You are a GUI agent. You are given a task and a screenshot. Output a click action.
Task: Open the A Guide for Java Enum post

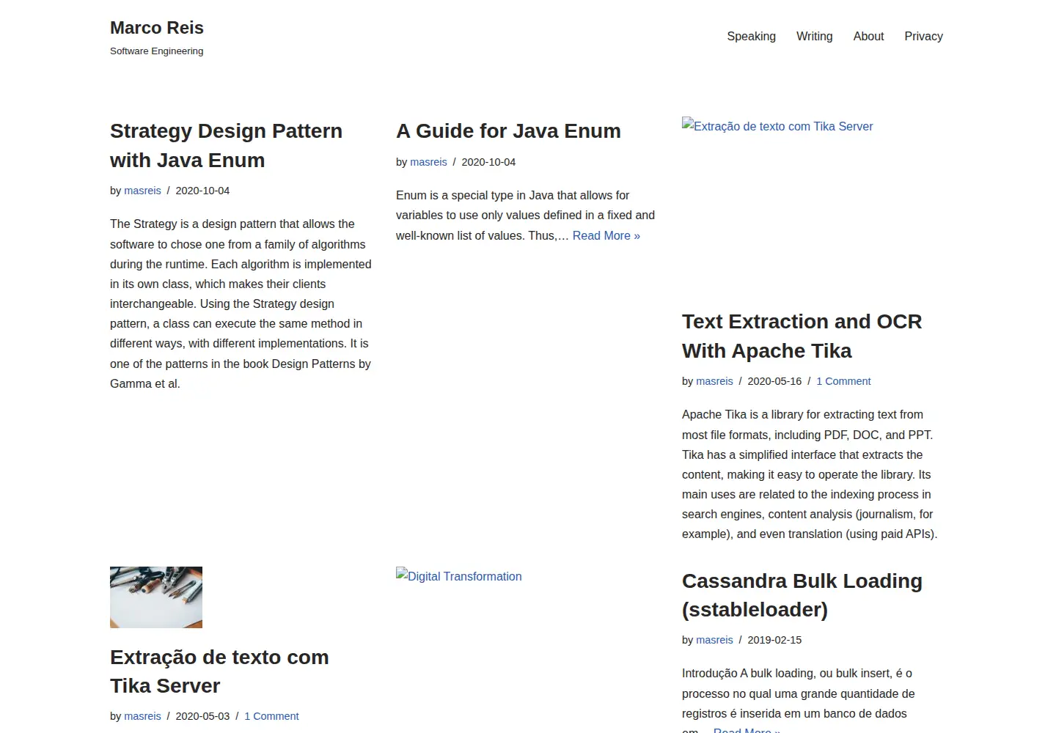click(x=508, y=131)
